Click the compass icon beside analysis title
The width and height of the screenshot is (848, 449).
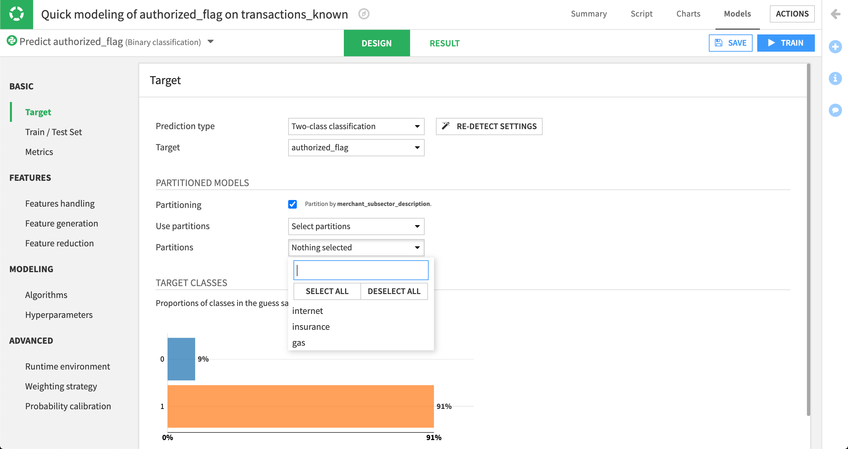[364, 14]
